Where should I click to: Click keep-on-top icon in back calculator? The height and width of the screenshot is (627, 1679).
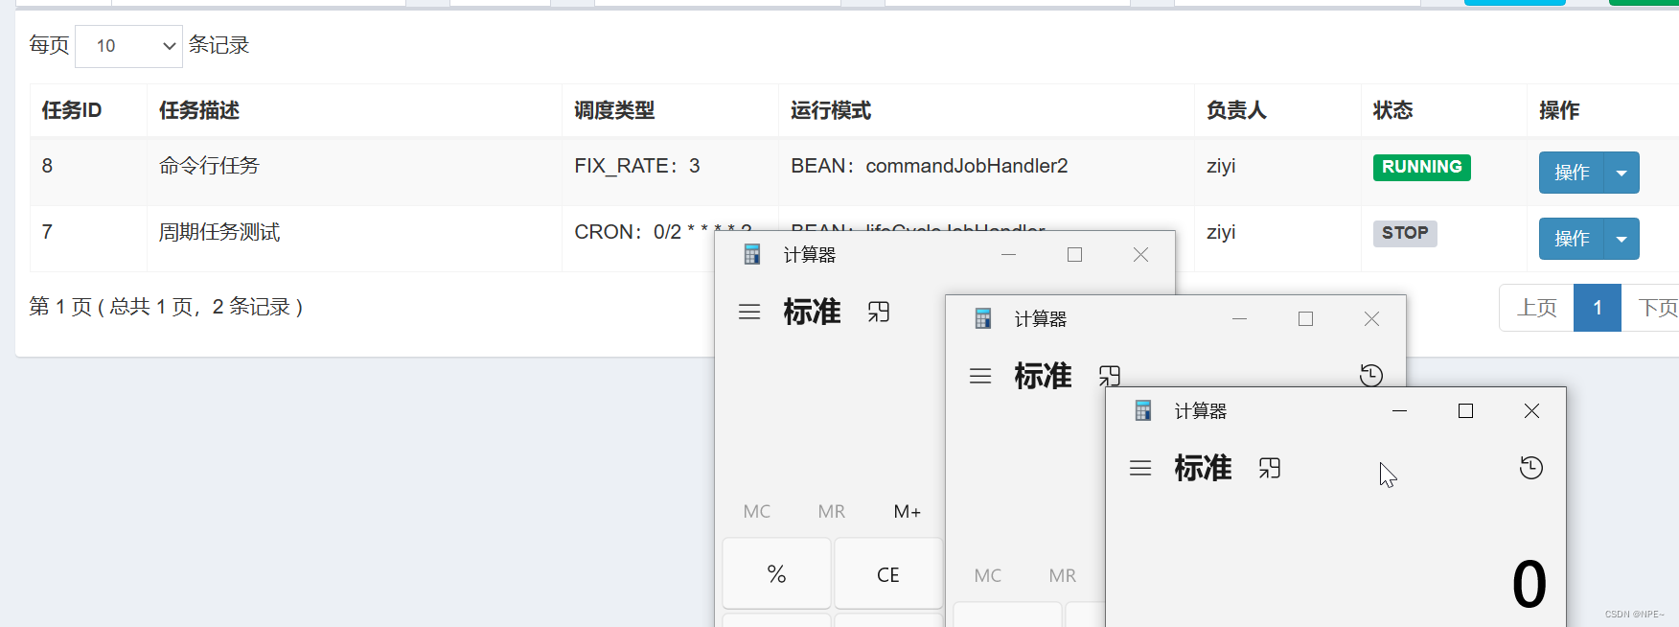[879, 312]
